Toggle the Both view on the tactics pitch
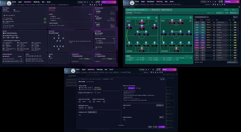Viewport: 241px width, 132px height. (149, 18)
